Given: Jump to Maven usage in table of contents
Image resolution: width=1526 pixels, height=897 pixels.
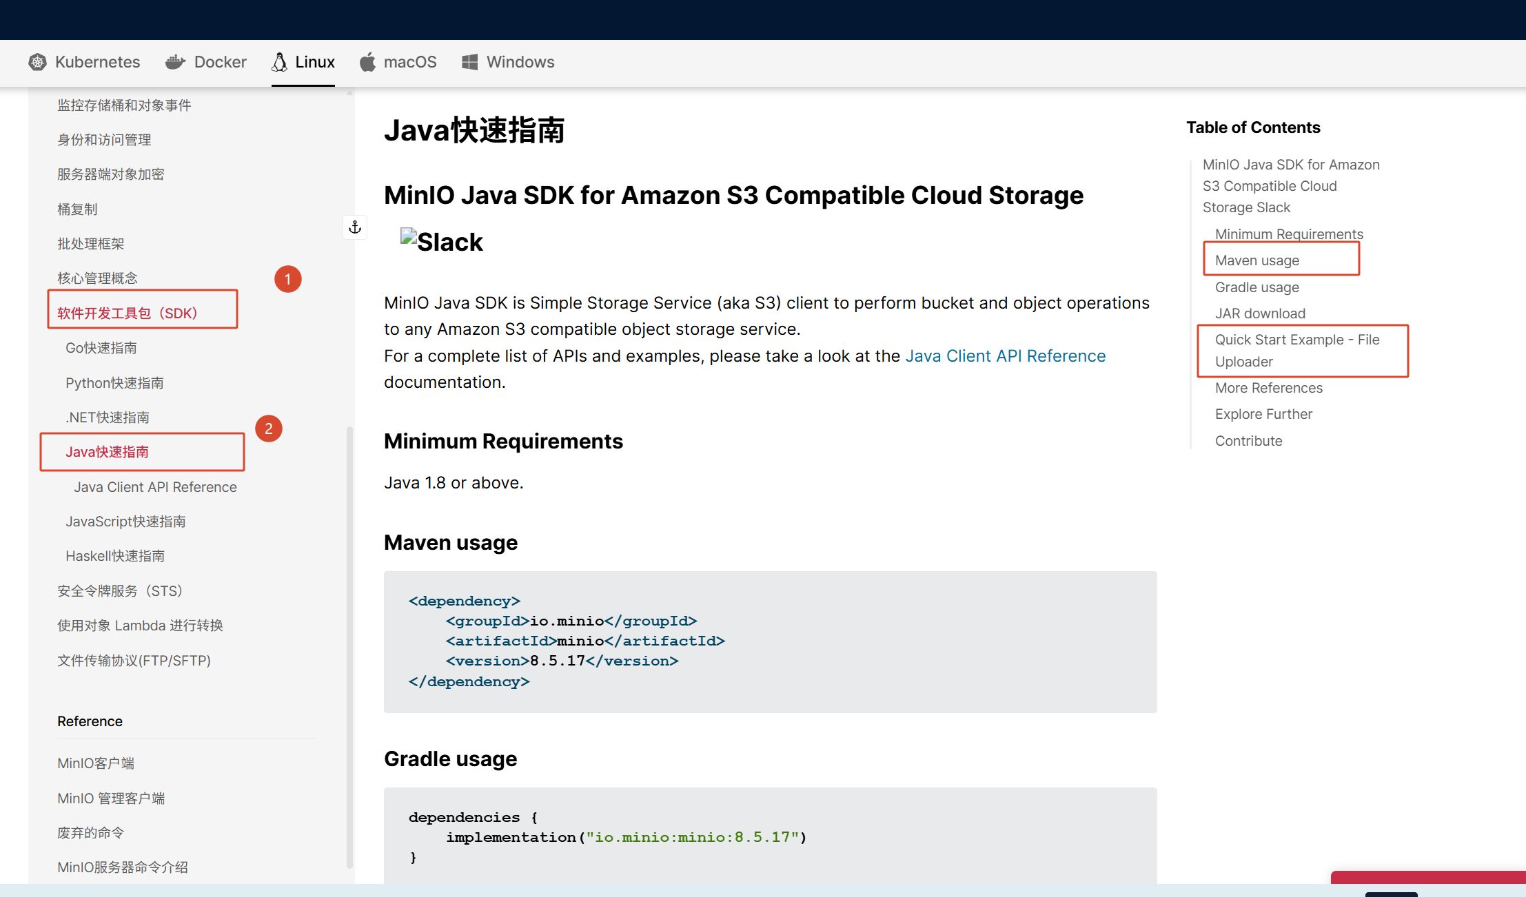Looking at the screenshot, I should [x=1257, y=260].
